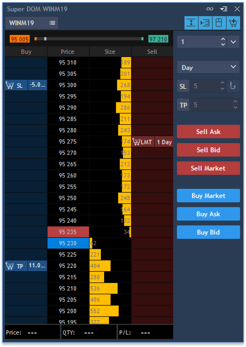Toggle trailing stop for the SL field
This screenshot has width=246, height=347.
click(233, 86)
